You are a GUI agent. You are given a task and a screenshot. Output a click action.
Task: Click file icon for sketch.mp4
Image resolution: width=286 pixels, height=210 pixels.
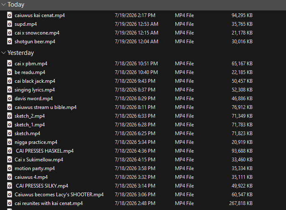click(10, 133)
